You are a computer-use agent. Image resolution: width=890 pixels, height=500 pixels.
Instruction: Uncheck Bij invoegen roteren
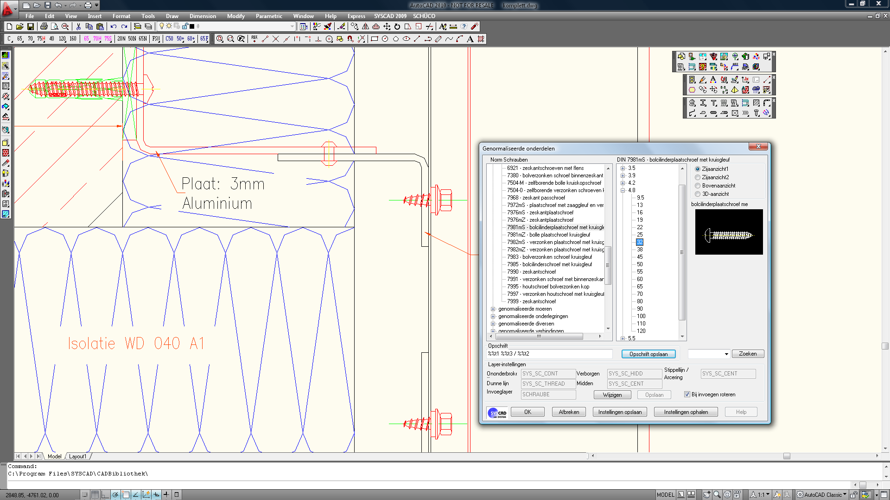coord(687,394)
